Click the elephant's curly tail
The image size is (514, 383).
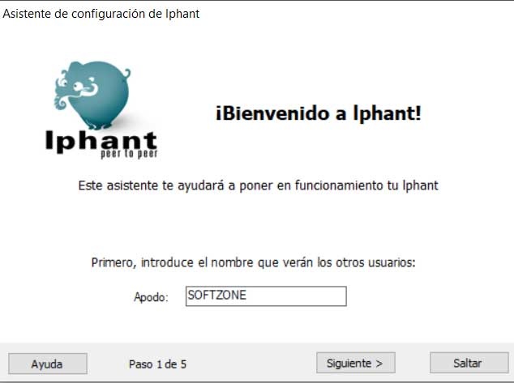coord(126,74)
